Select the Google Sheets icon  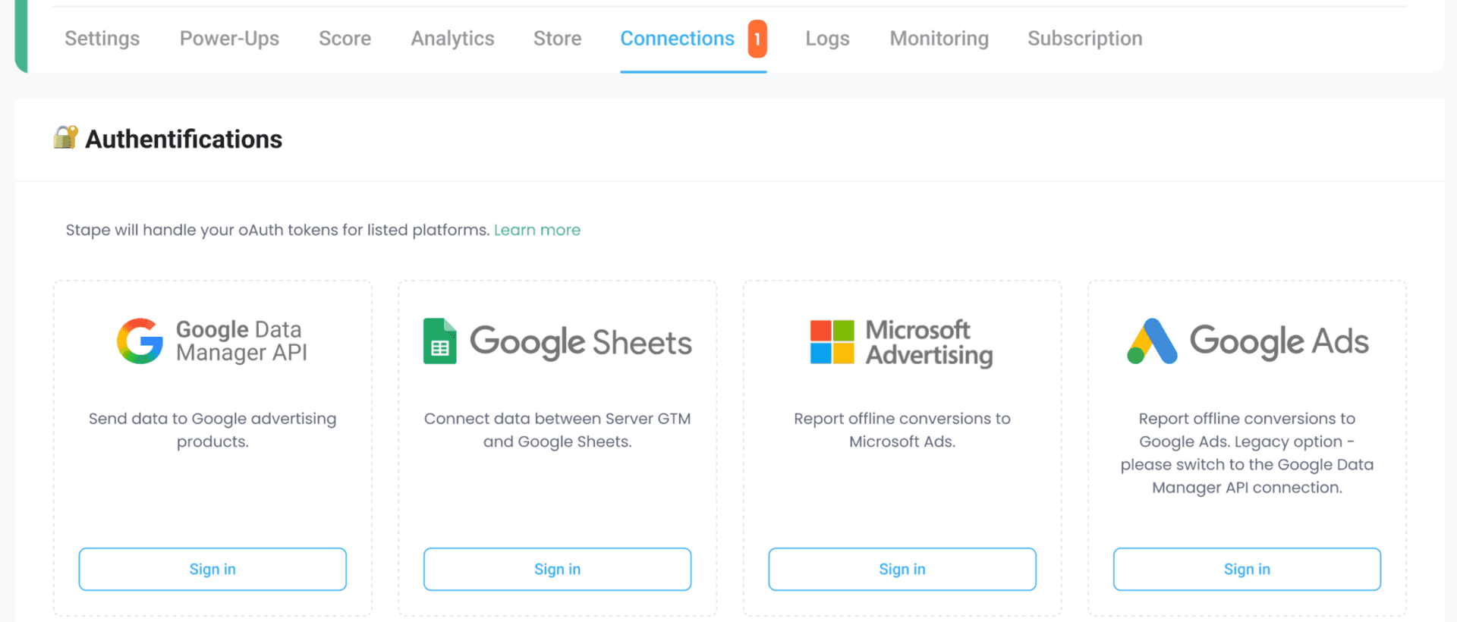pyautogui.click(x=440, y=341)
